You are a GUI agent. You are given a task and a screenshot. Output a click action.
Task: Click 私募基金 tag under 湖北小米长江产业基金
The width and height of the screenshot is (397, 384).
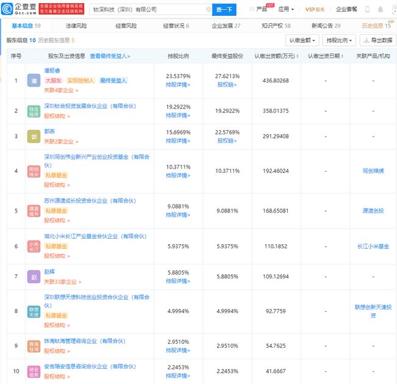[x=56, y=246]
